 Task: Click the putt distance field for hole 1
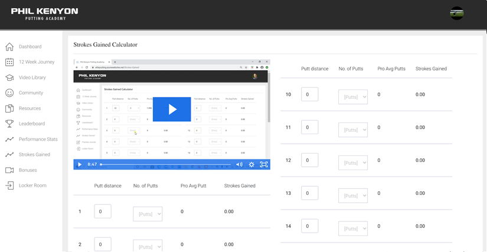[x=103, y=211]
